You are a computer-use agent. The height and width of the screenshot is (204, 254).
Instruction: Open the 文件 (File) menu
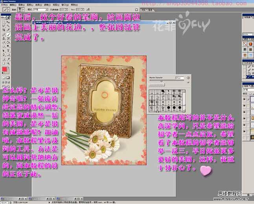coord(4,5)
